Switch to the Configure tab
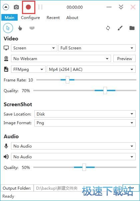The image size is (140, 201). (x=30, y=18)
